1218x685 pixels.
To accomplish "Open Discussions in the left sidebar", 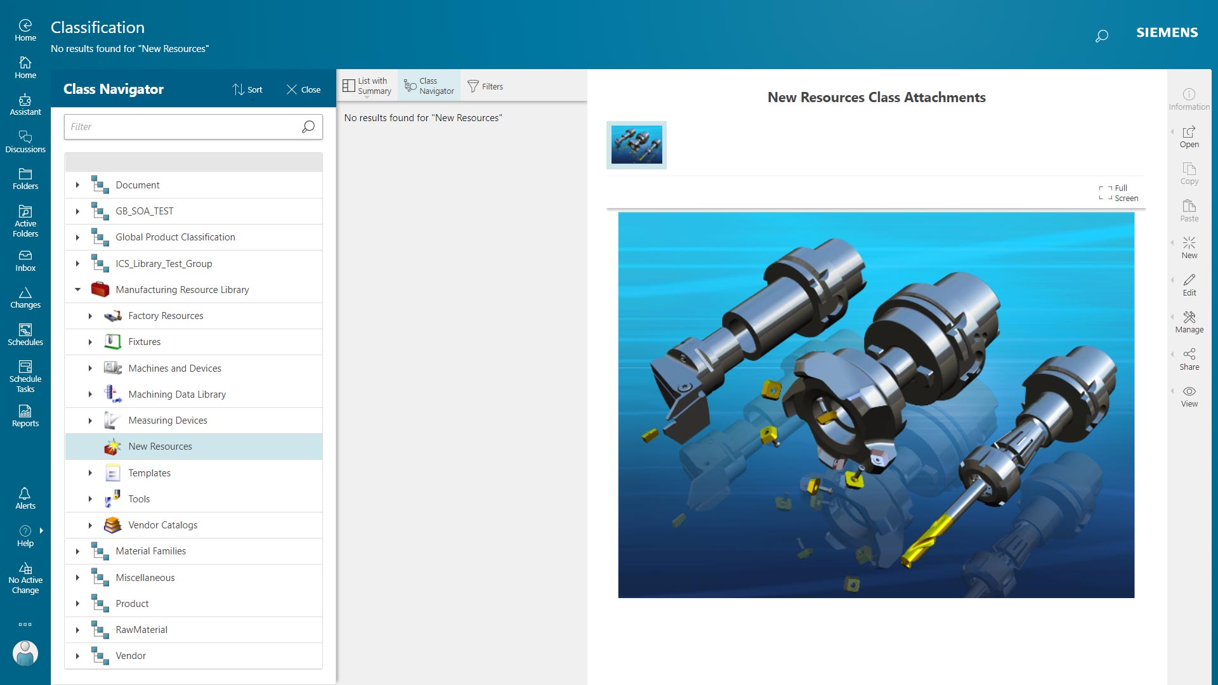I will click(x=25, y=141).
